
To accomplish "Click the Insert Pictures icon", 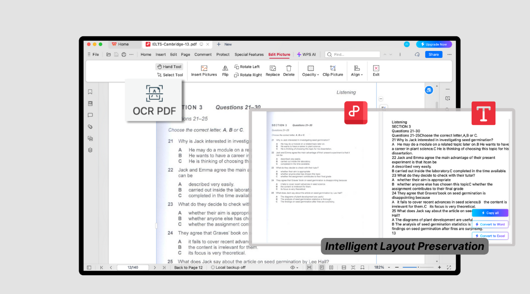I will coord(204,68).
